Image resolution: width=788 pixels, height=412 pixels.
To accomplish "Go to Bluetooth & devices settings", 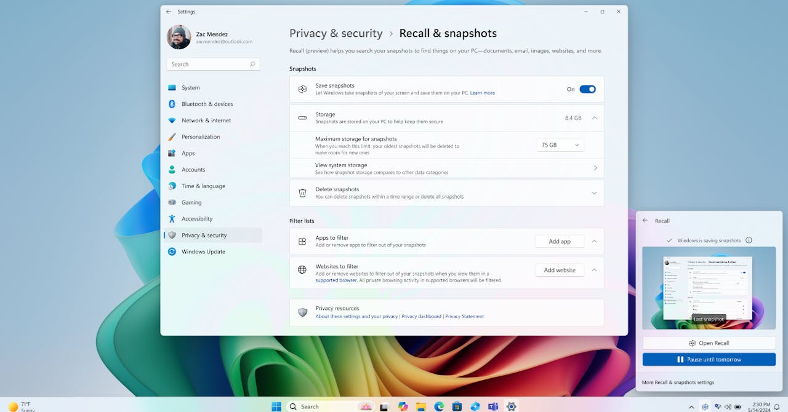I will click(x=207, y=104).
